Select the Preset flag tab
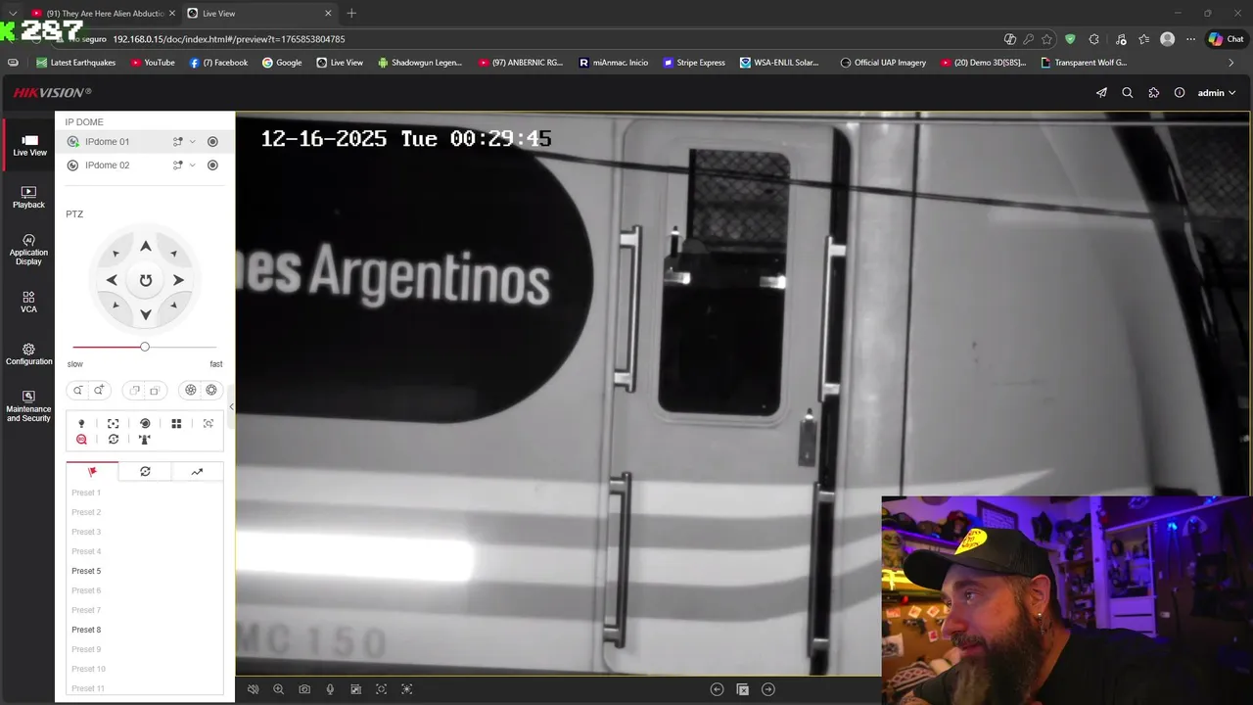The height and width of the screenshot is (705, 1253). coord(92,472)
